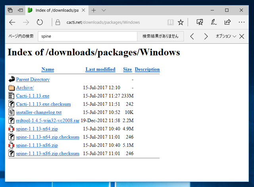Click the Parent Directory back-arrow icon
Viewport: 254px width, 187px height.
pos(12,79)
